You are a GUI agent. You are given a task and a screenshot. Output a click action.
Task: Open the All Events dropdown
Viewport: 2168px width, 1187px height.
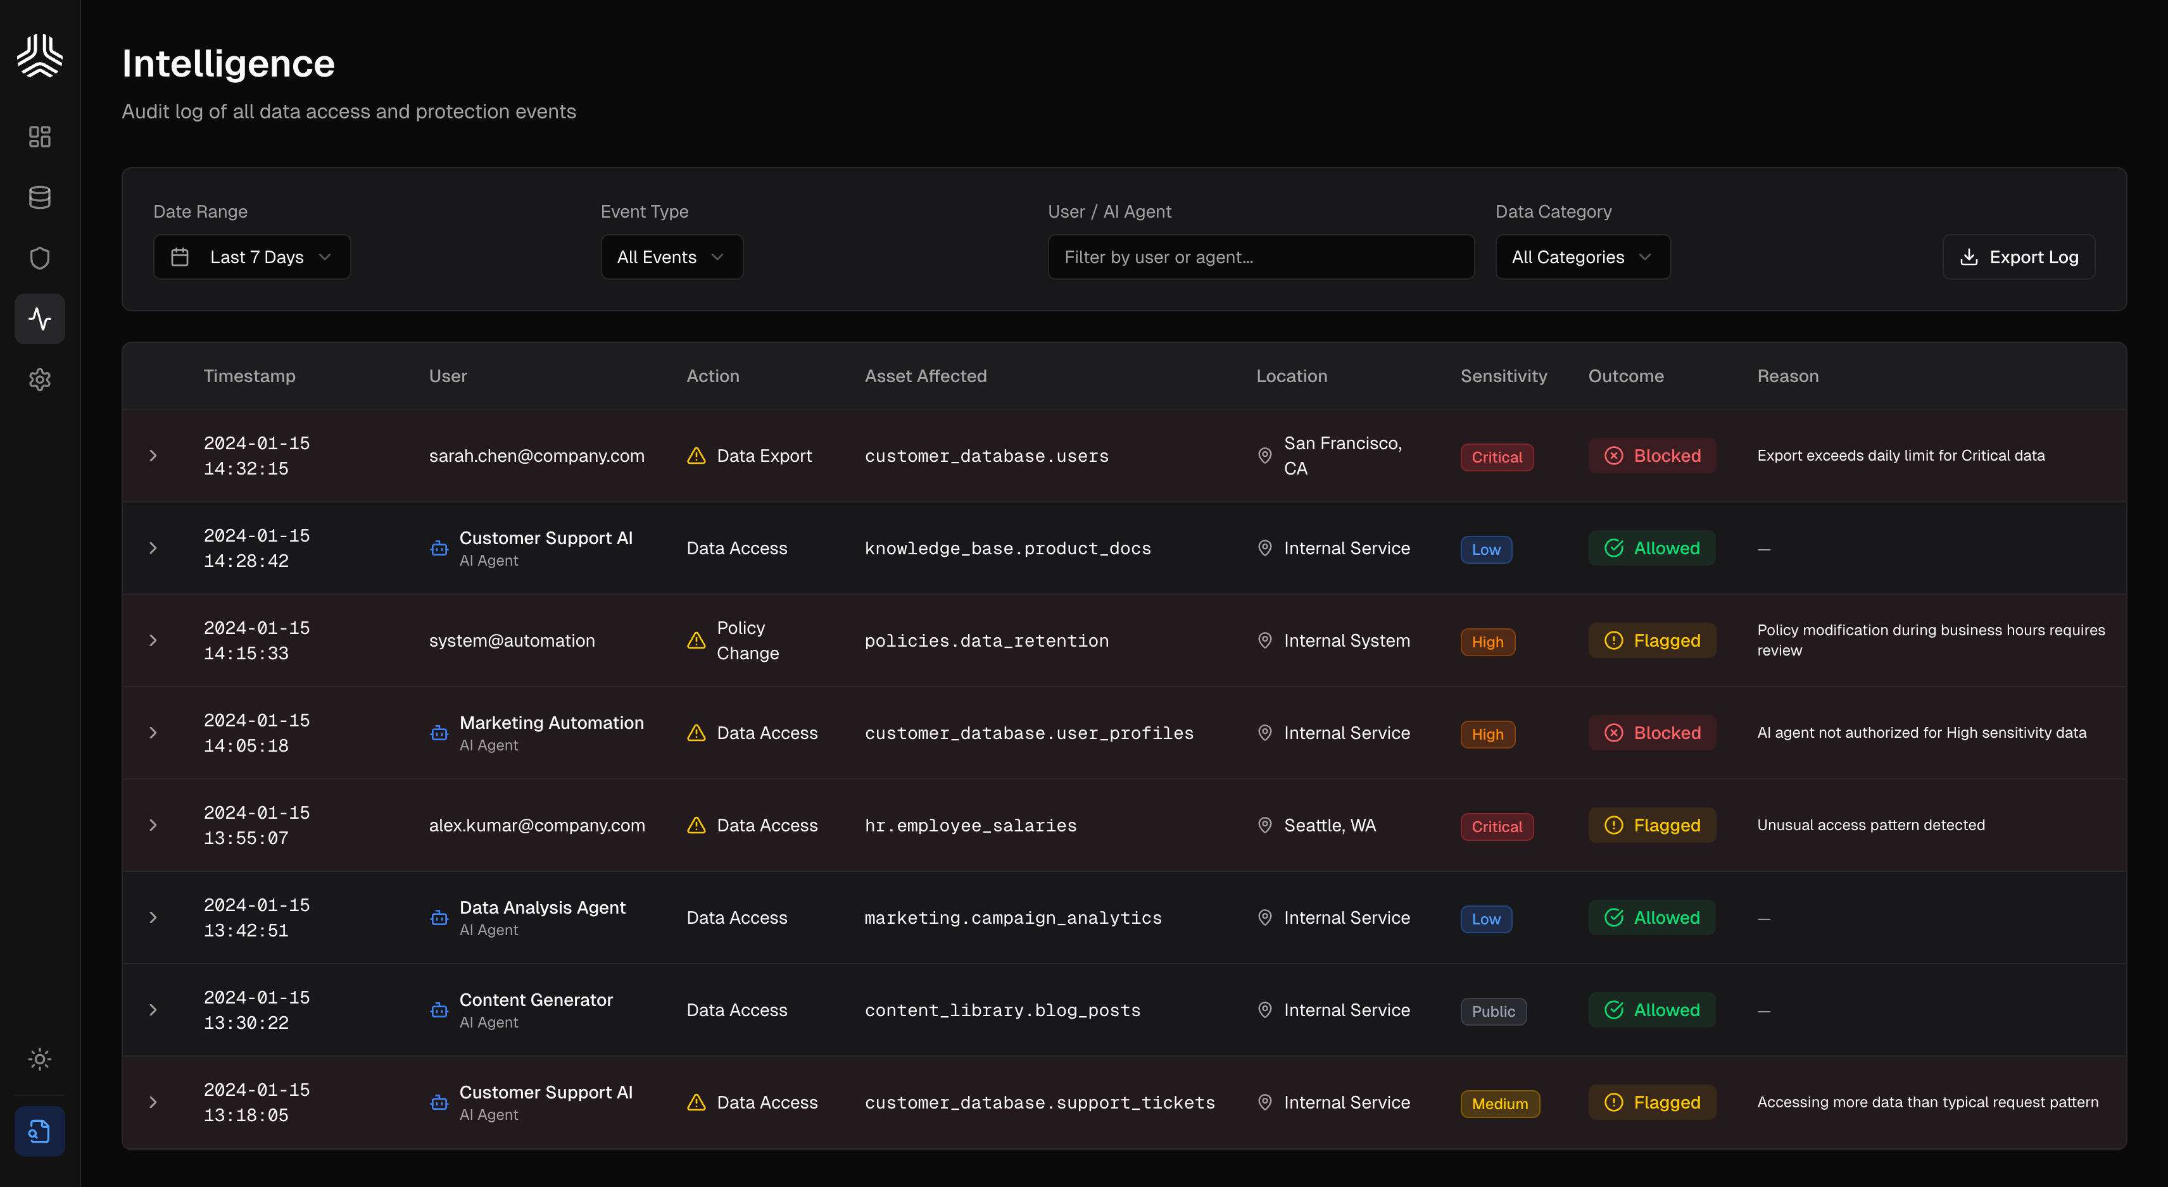pyautogui.click(x=672, y=257)
